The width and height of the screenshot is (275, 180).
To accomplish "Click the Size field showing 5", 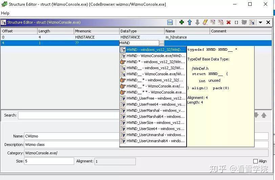I will 49,161.
